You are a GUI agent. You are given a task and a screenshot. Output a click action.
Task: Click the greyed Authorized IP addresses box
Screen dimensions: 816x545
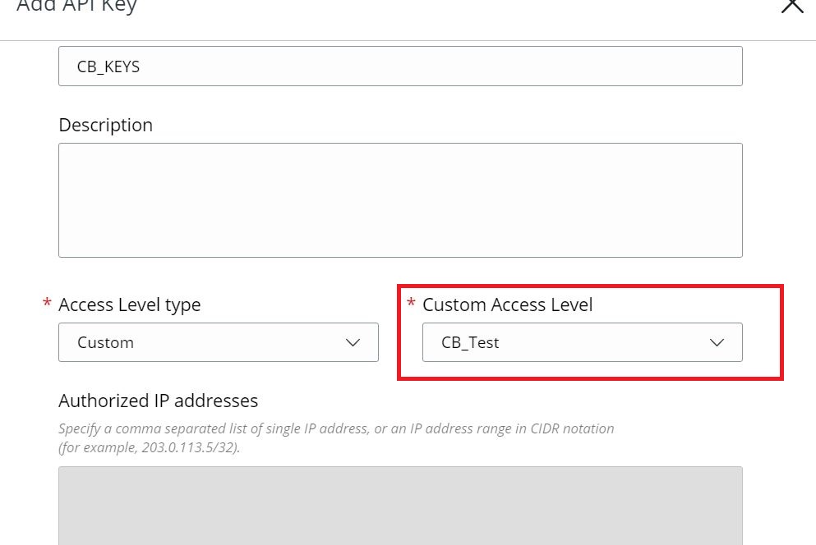click(x=400, y=505)
